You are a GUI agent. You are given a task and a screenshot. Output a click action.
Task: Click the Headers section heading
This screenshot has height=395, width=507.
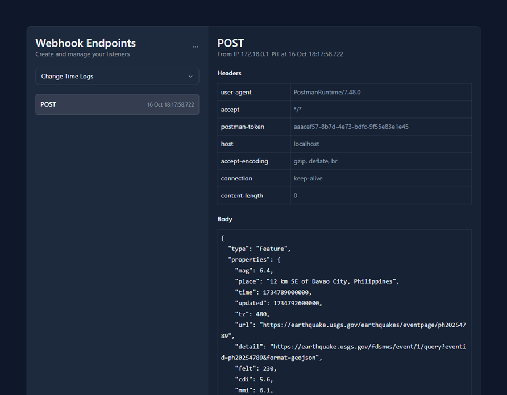tap(229, 73)
